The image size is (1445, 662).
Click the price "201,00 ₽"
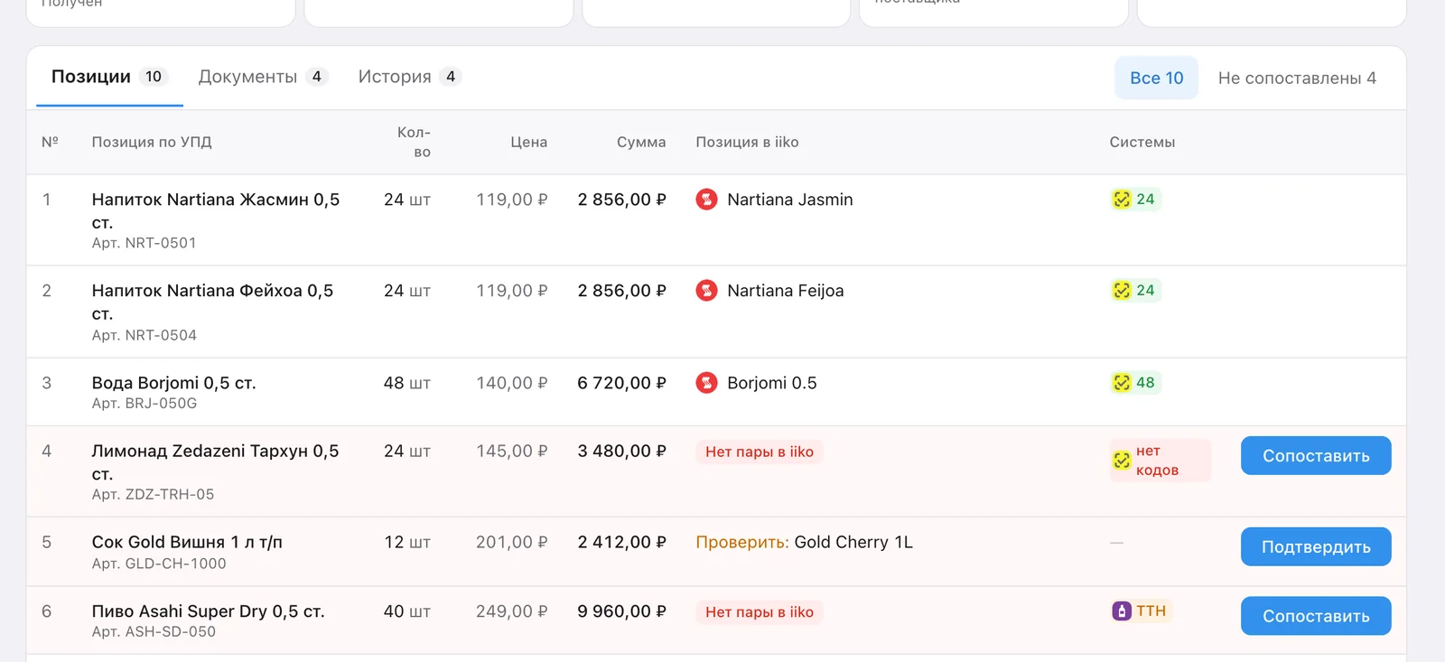512,542
